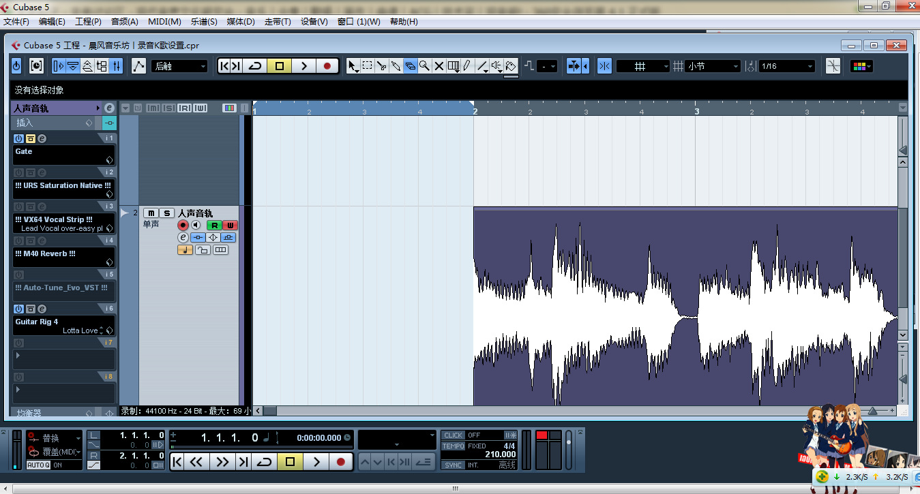Toggle record enable on vocal track
Screen dimensions: 920x494
[x=183, y=225]
